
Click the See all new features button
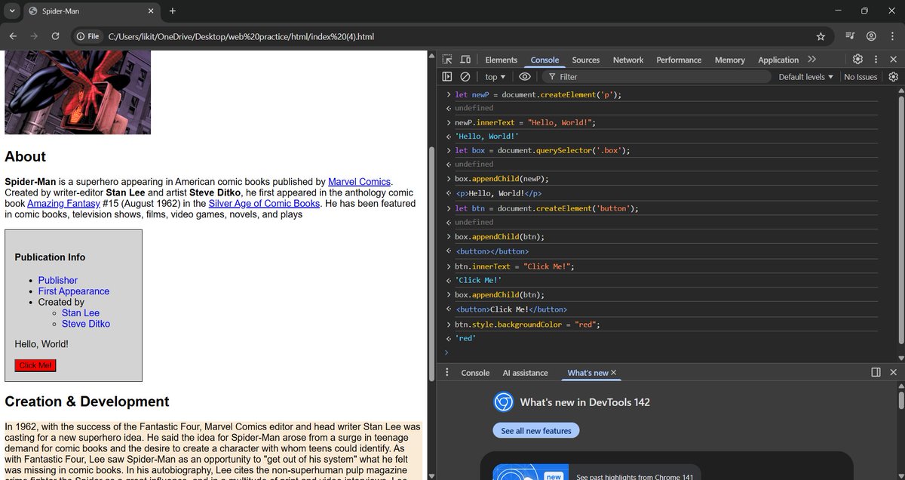click(x=535, y=429)
